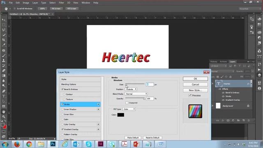Open Photoshop from the taskbar
This screenshot has height=148, width=263.
[x=53, y=144]
